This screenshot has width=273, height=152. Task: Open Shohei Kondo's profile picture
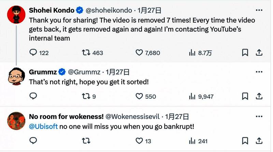[16, 15]
